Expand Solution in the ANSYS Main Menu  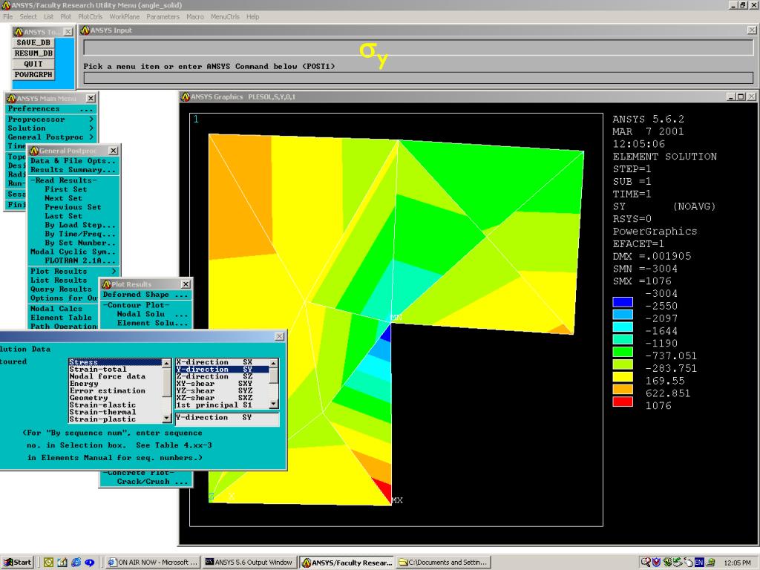point(51,128)
